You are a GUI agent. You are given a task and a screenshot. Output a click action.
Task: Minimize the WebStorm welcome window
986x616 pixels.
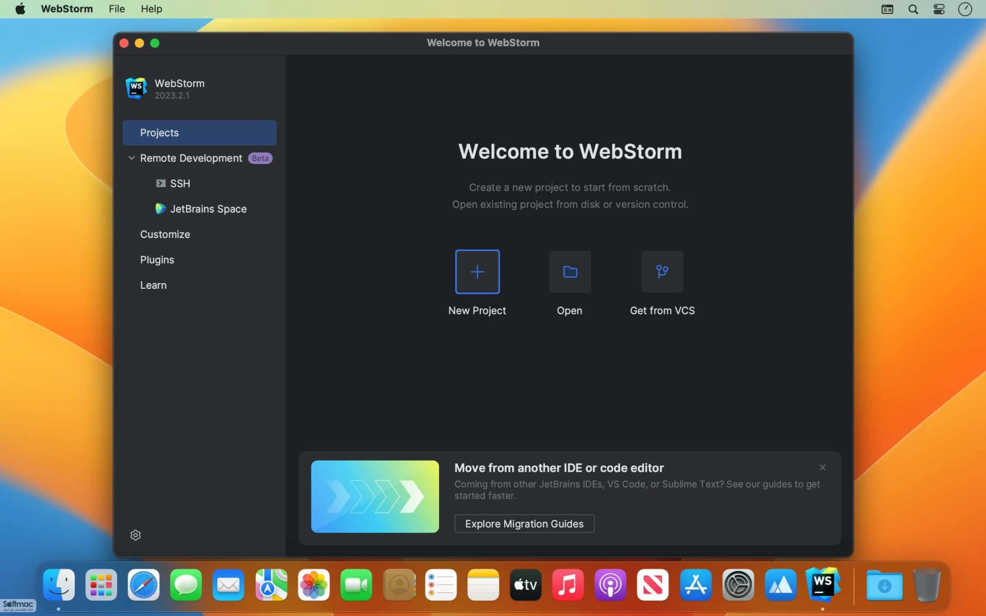[x=139, y=43]
